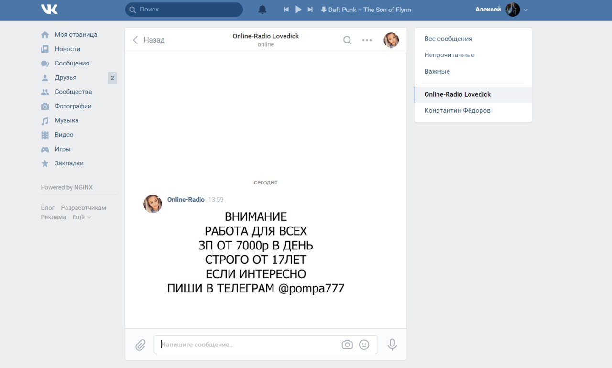Open the Разработчикам link
Screen dimensions: 612x368
click(83, 208)
